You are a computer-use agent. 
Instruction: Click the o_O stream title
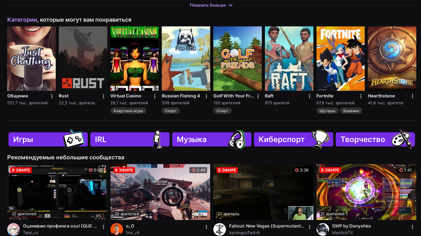130,226
